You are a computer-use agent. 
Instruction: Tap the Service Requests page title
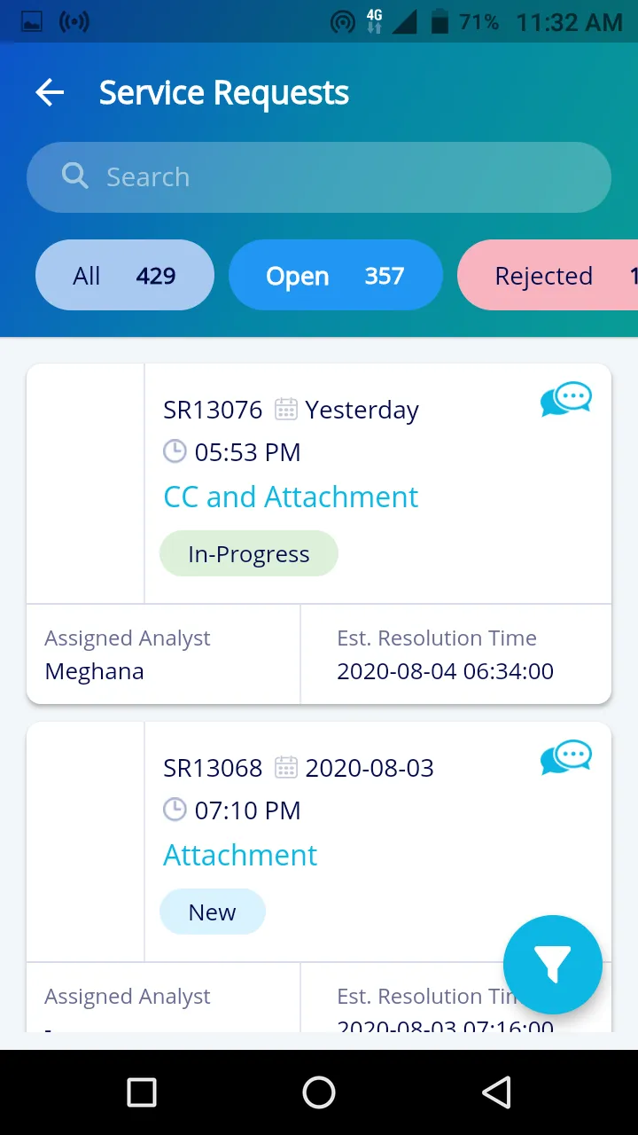pyautogui.click(x=224, y=92)
